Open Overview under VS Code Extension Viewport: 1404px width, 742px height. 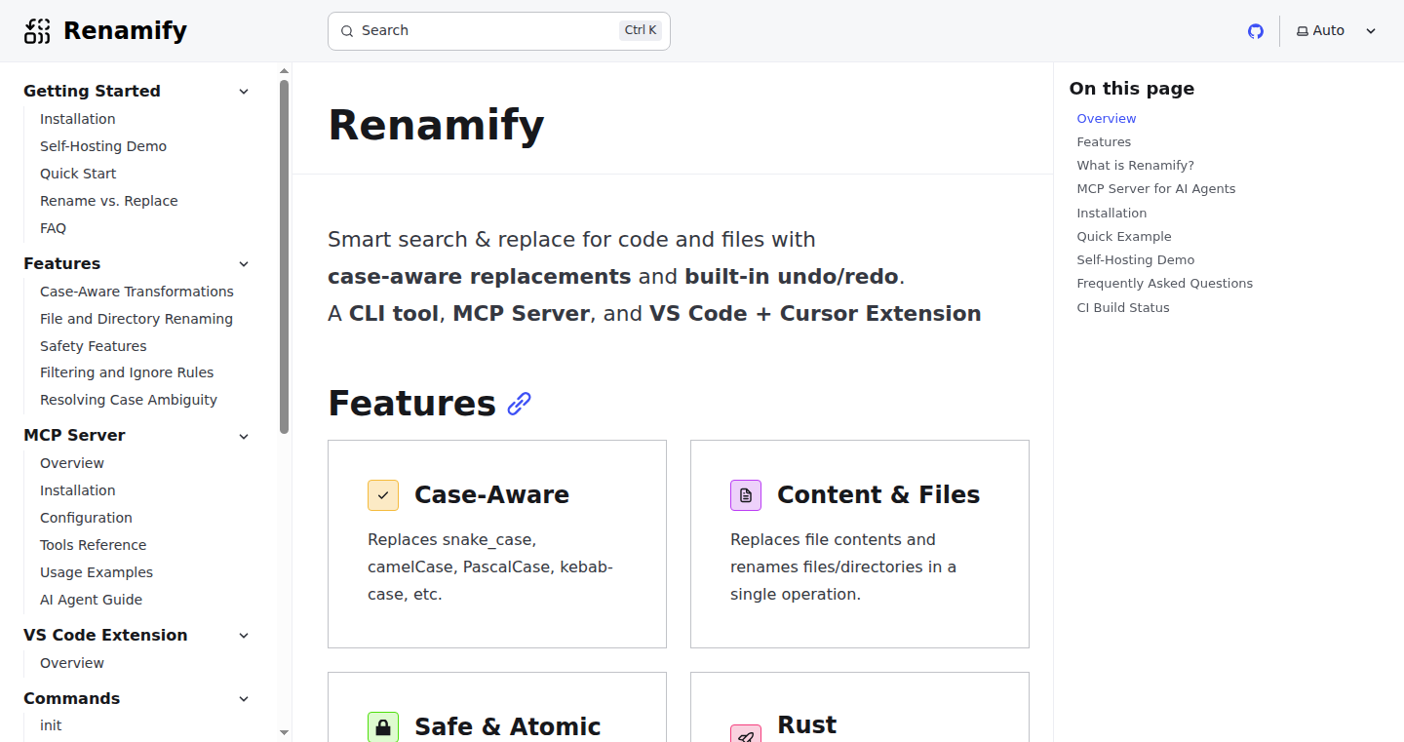click(72, 663)
